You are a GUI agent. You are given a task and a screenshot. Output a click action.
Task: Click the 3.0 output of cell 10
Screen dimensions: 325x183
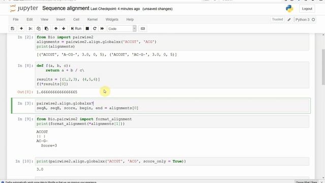click(40, 169)
